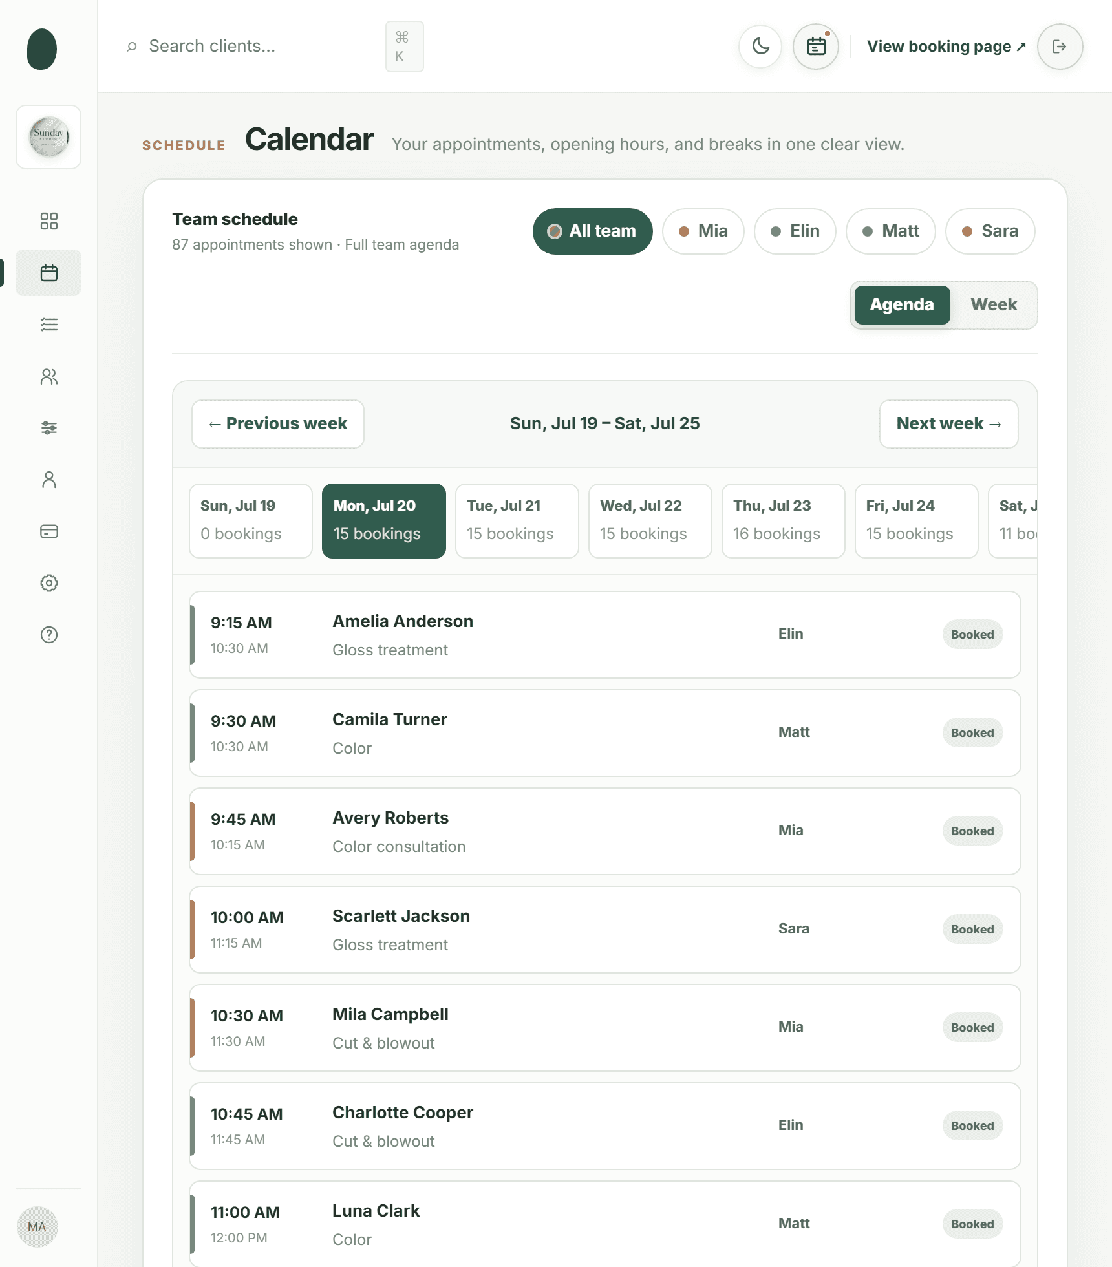Filter schedule by Sara

990,231
